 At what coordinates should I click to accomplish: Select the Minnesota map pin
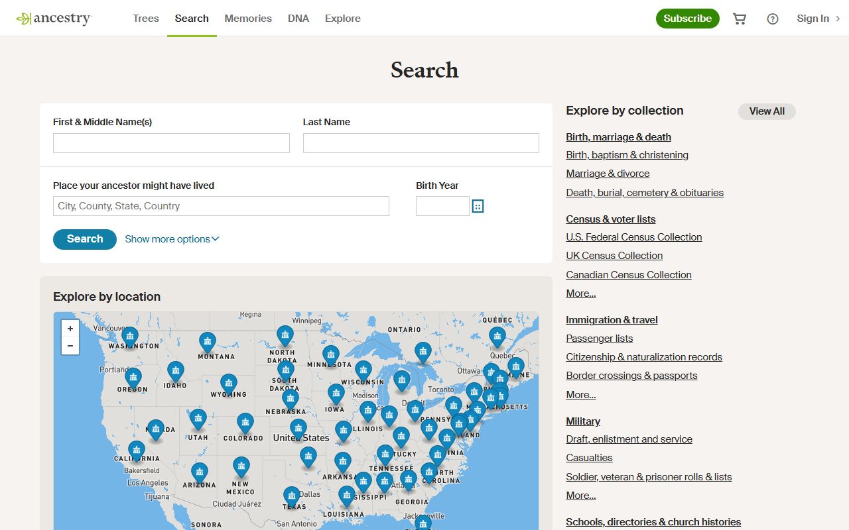(331, 356)
